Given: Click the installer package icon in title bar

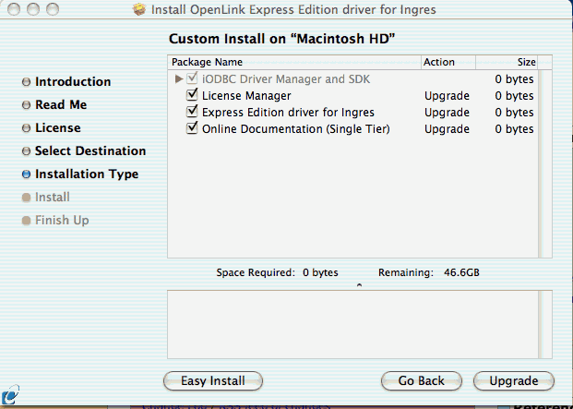Looking at the screenshot, I should click(139, 9).
